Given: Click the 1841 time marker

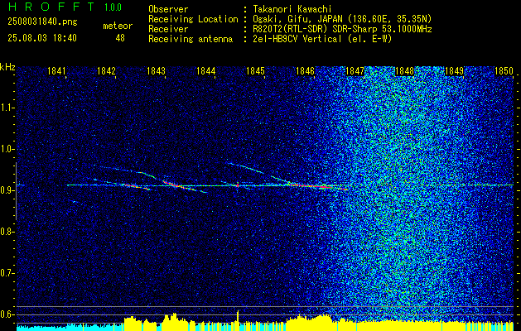Looking at the screenshot, I should (56, 70).
